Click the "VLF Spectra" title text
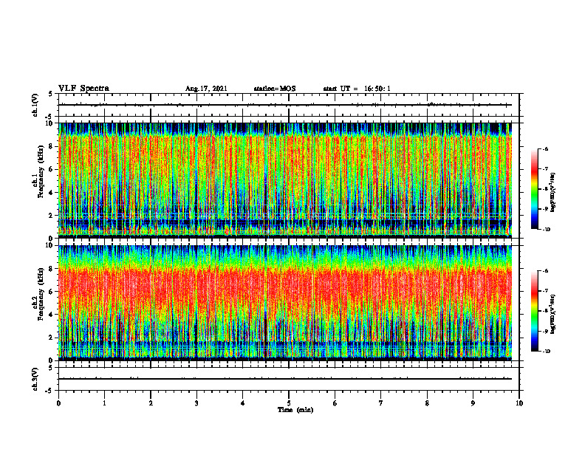This screenshot has height=452, width=585. (x=83, y=89)
